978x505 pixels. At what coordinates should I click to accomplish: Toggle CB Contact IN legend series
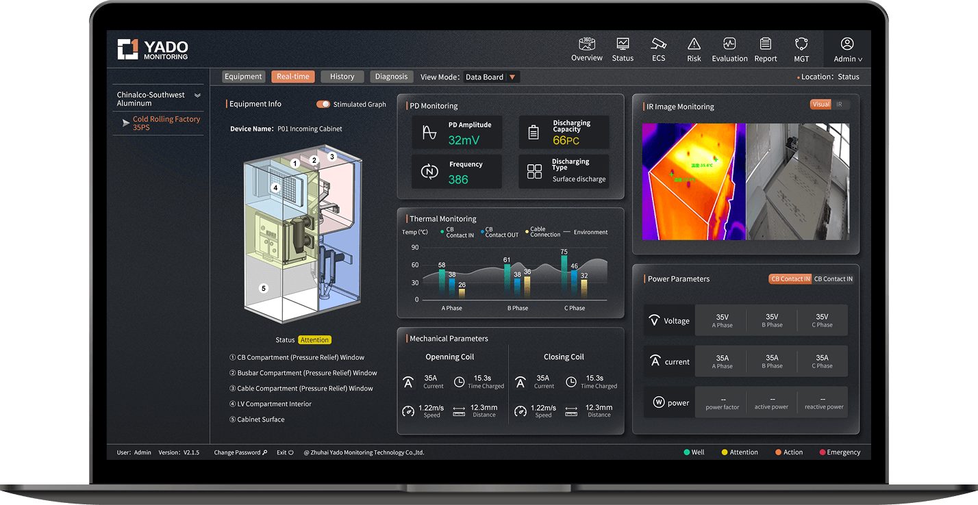(x=456, y=233)
